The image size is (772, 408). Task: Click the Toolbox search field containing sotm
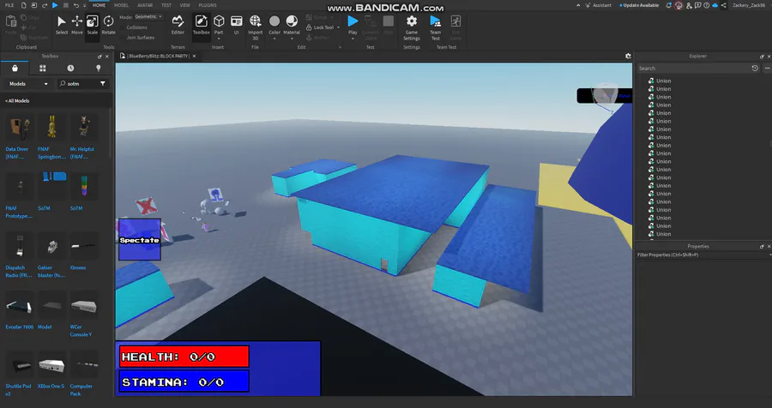(81, 84)
